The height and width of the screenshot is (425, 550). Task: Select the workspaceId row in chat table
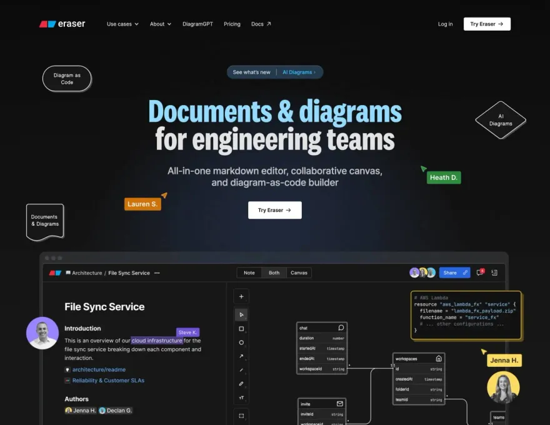click(322, 369)
